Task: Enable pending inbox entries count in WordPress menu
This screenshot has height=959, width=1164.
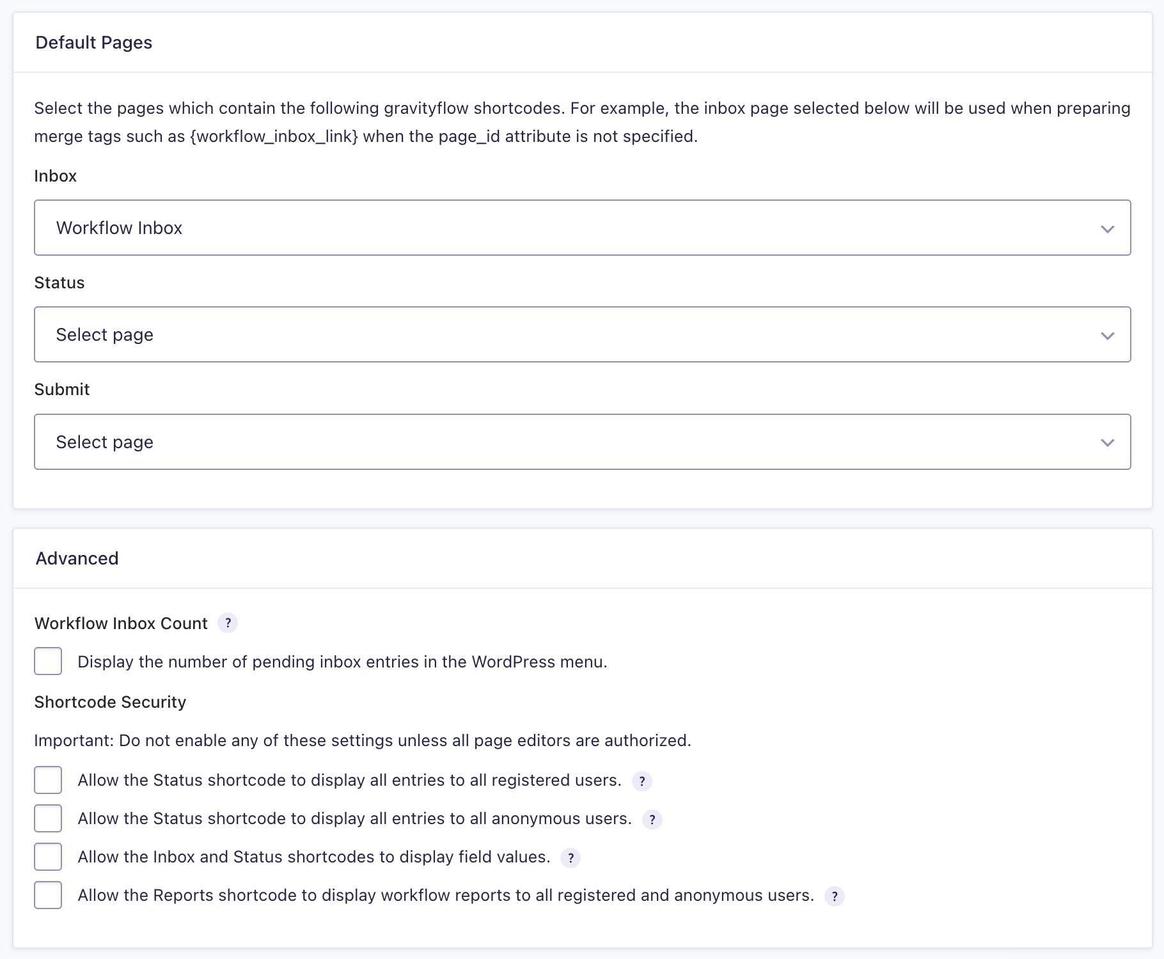Action: 48,661
